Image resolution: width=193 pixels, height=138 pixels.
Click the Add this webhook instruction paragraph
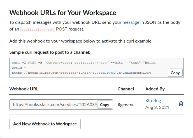81,41
